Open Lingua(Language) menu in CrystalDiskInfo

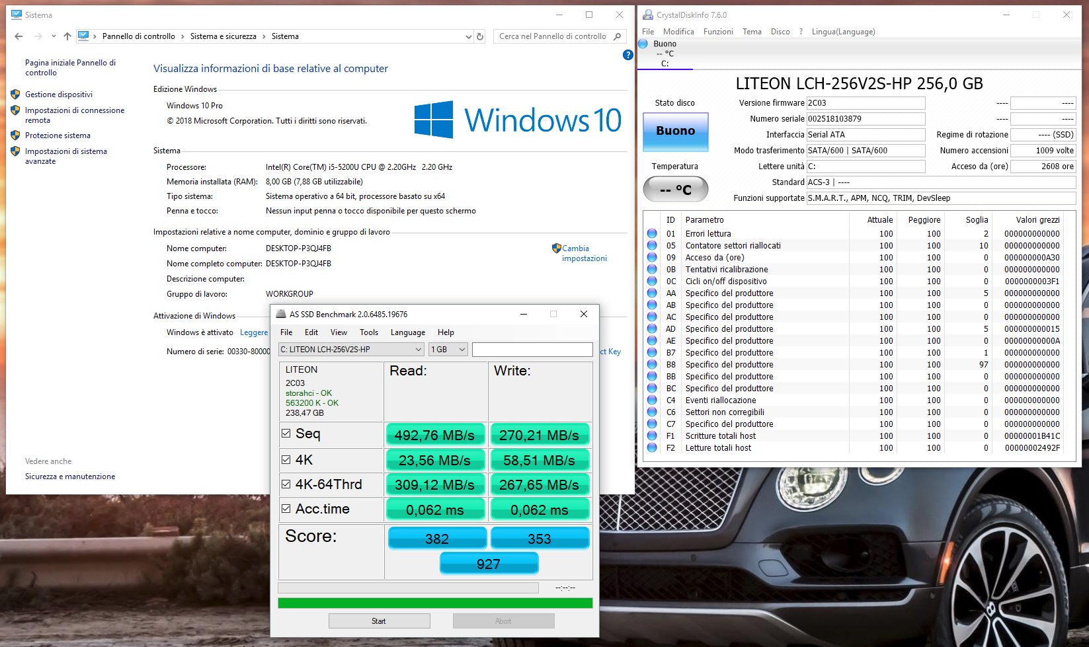(843, 32)
